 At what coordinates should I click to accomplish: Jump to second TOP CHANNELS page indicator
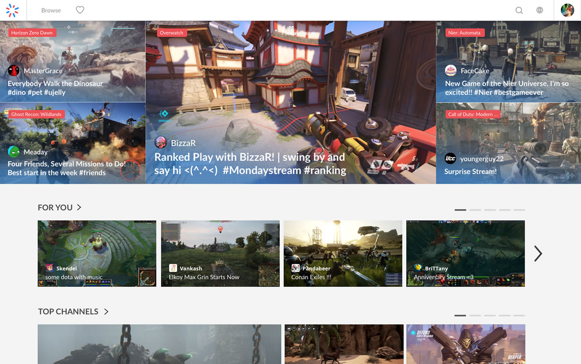[475, 315]
